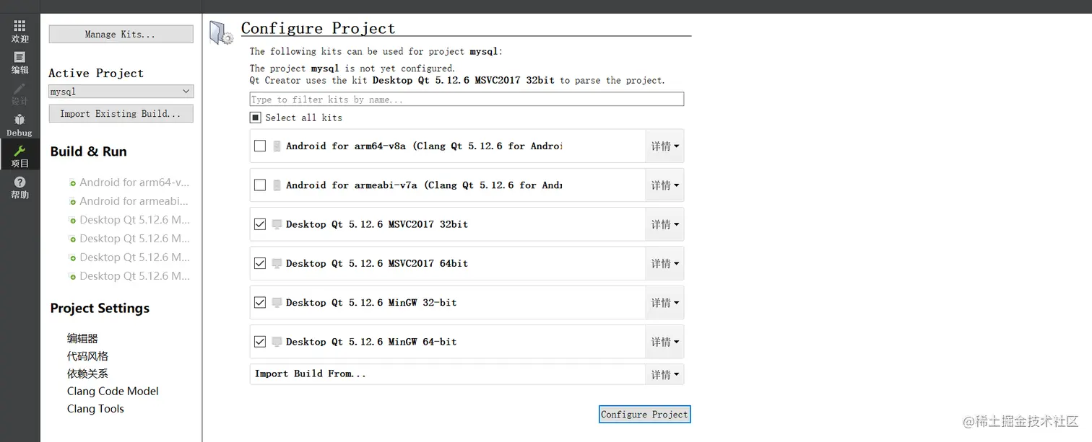The width and height of the screenshot is (1092, 442).
Task: Expand 详情 for MinGW 32-bit kit
Action: coord(664,303)
